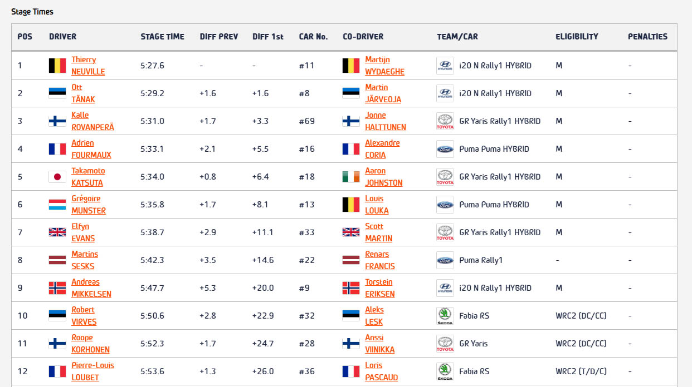
Task: Open co-driver Martijn Wydaeghe link
Action: (384, 66)
